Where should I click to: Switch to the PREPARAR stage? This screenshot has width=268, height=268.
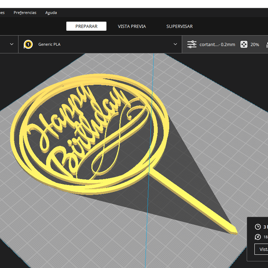click(86, 26)
